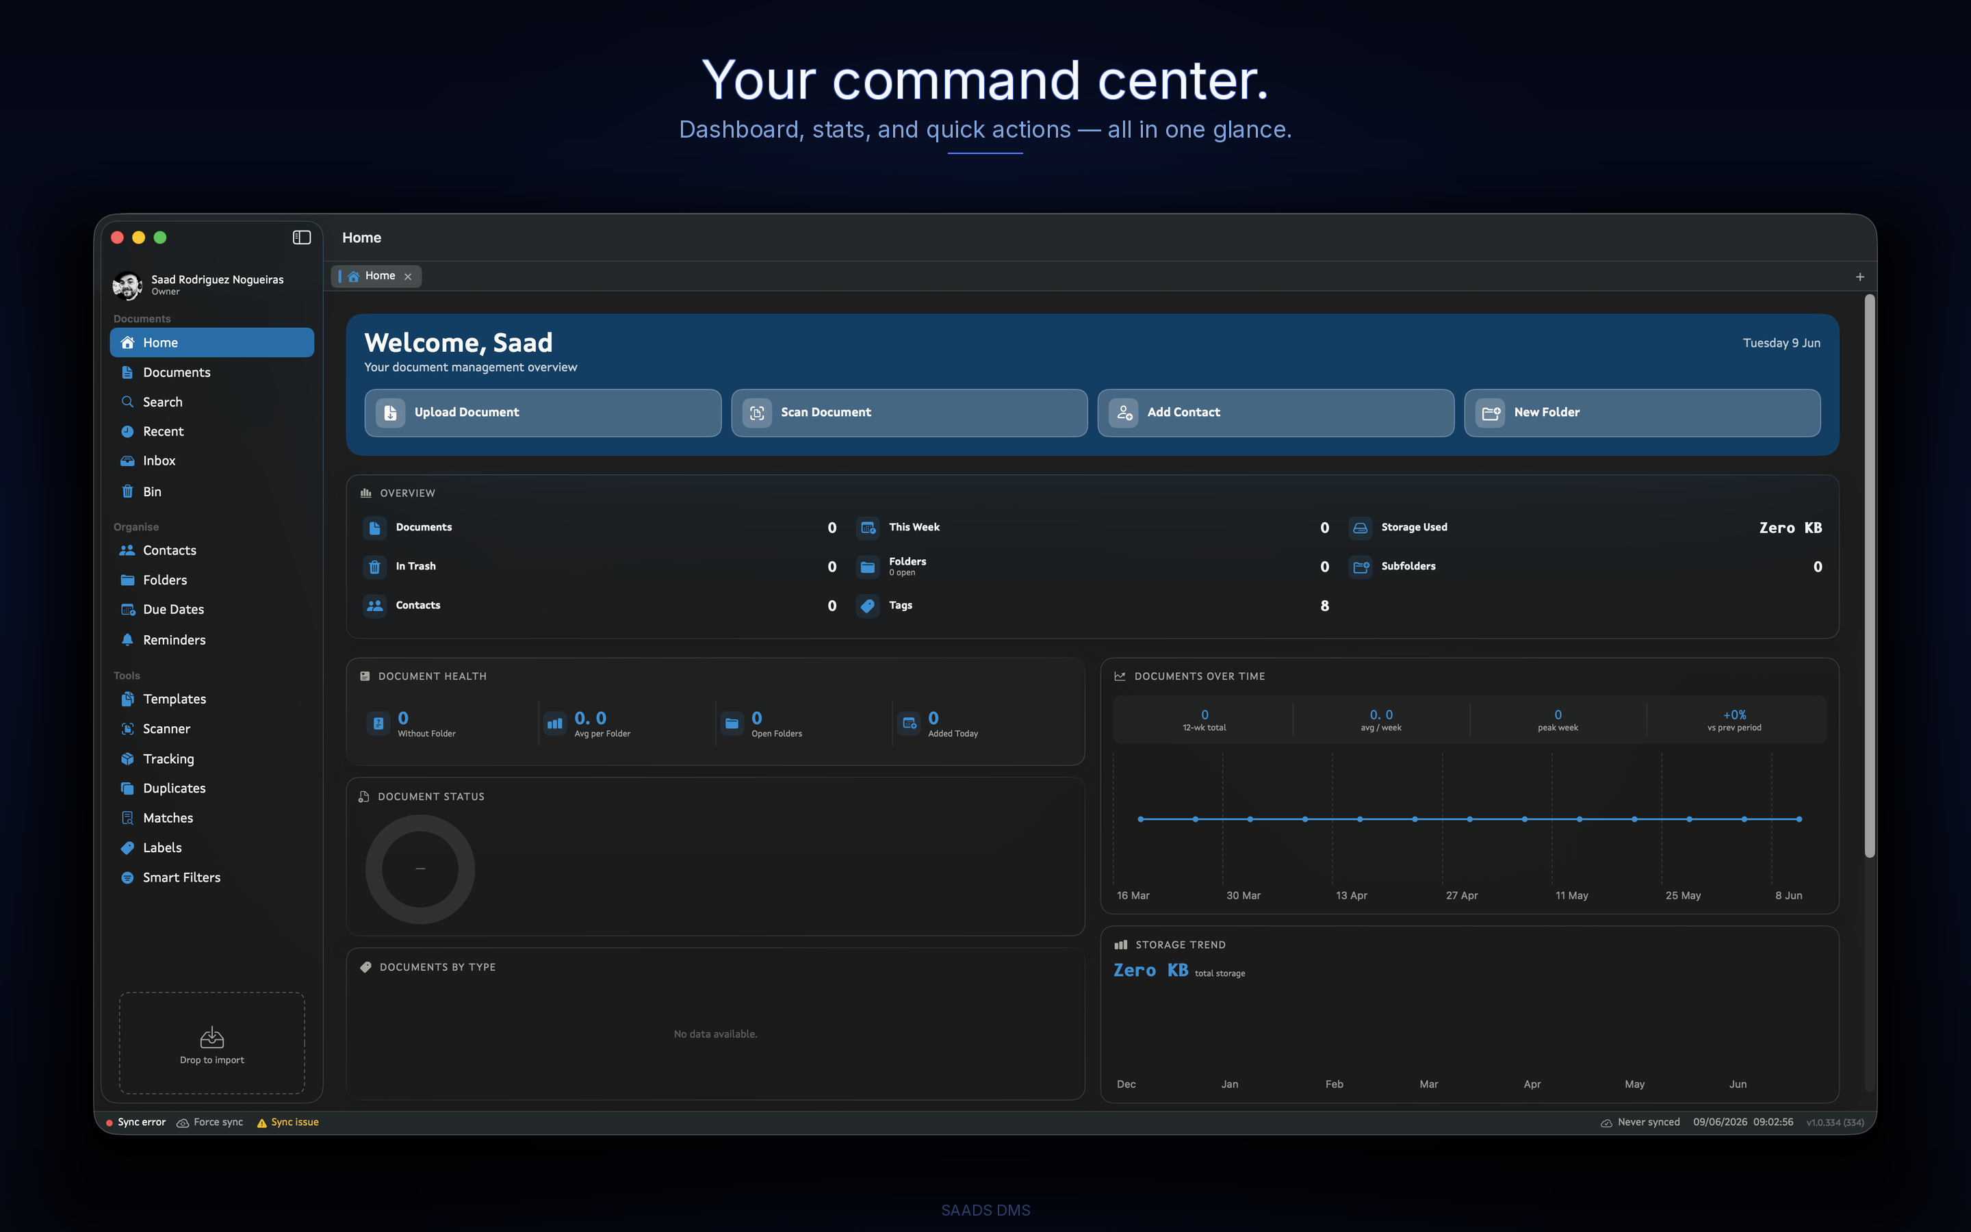Close the Home tab
Screen dimensions: 1971x1232
click(408, 277)
